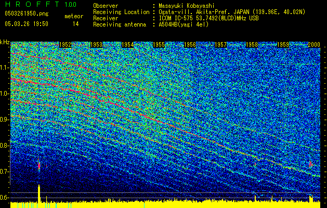The image size is (327, 208).
Task: Click the Receiving antenna label
Action: click(x=120, y=24)
